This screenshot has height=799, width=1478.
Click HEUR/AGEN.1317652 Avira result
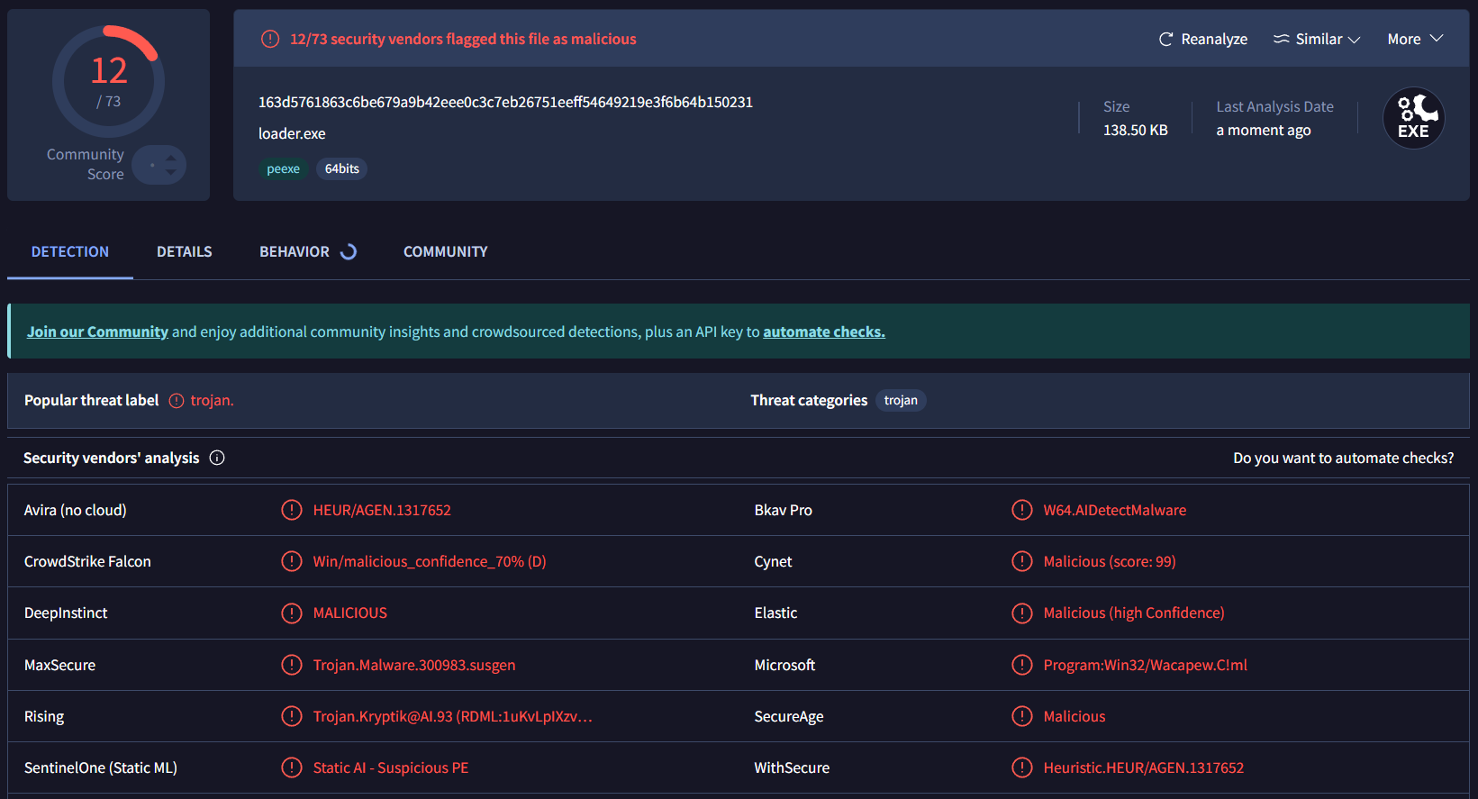382,510
